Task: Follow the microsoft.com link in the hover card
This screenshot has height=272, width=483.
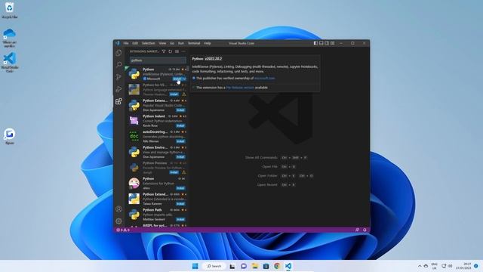Action: point(265,79)
